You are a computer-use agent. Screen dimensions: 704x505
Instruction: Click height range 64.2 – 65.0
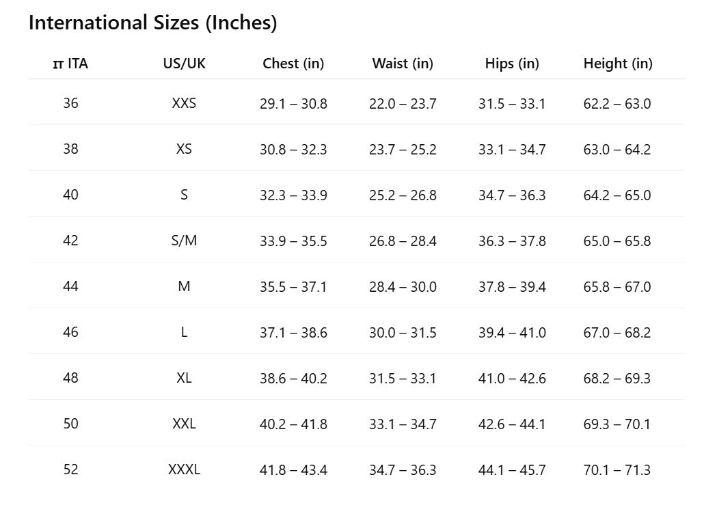pyautogui.click(x=617, y=195)
